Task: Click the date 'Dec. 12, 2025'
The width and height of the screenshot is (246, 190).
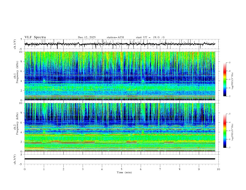Action: (87, 37)
